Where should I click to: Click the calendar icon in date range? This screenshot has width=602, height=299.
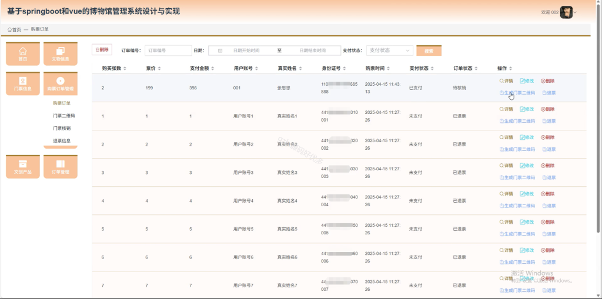[x=220, y=51]
